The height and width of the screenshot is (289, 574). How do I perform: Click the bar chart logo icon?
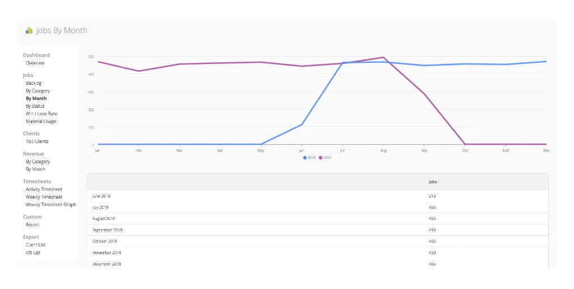click(x=29, y=31)
